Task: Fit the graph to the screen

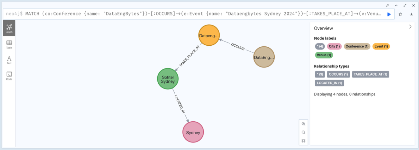Action: tap(303, 141)
